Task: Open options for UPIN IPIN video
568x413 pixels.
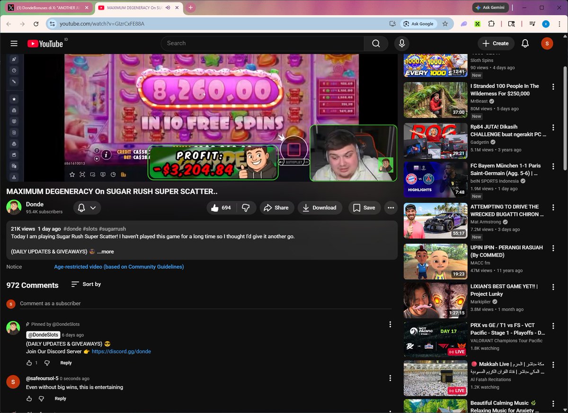Action: click(x=553, y=248)
